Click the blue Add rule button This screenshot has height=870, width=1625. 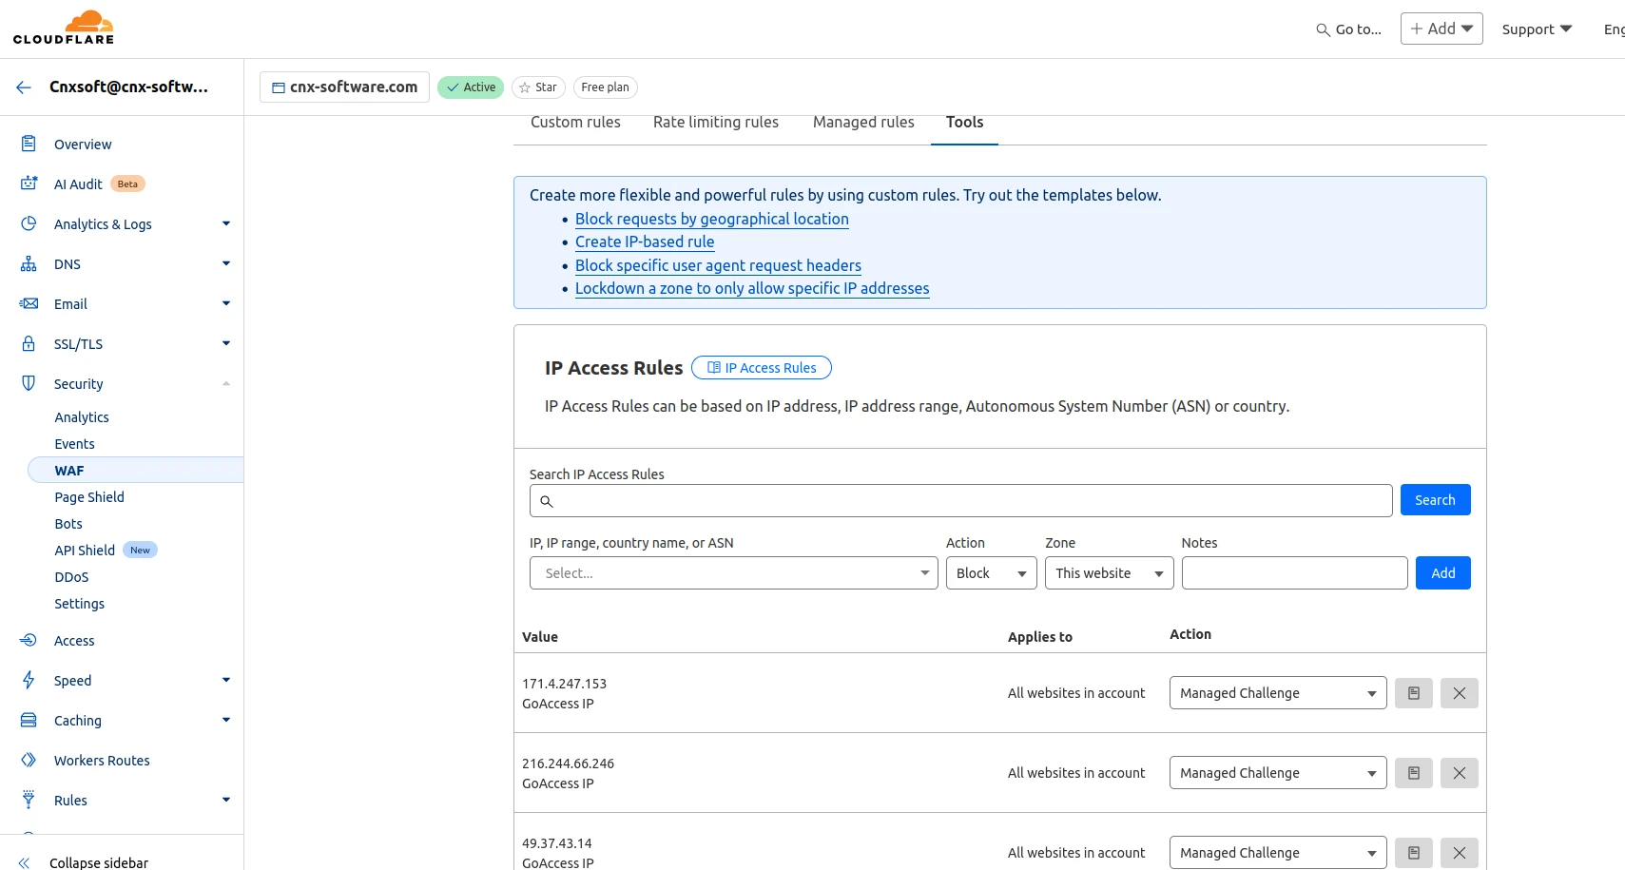(1442, 572)
